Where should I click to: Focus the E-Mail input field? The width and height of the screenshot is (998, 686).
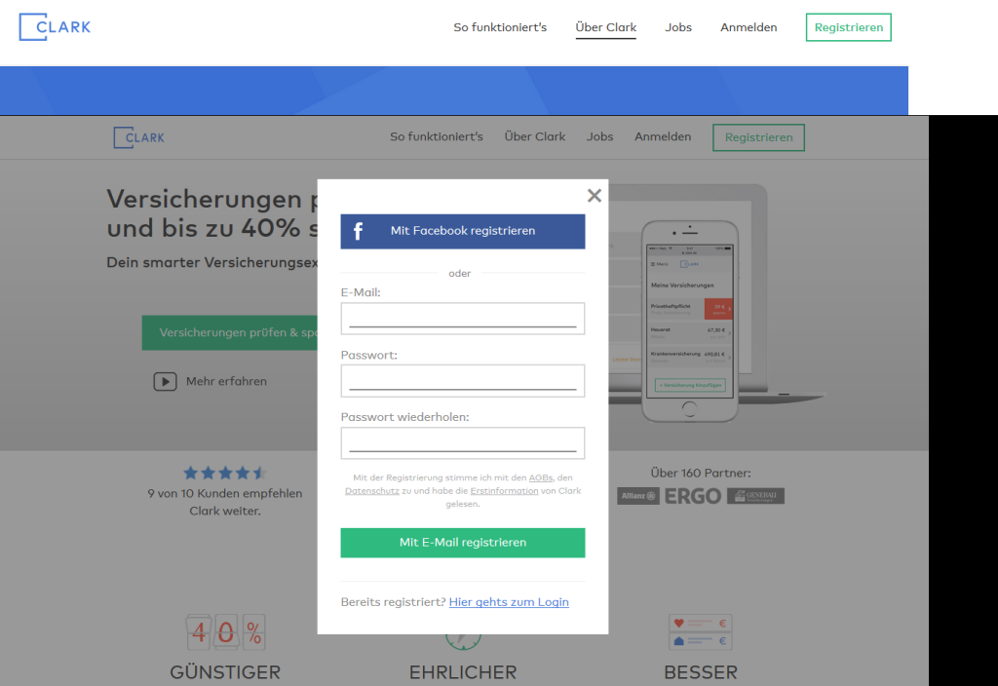point(463,319)
